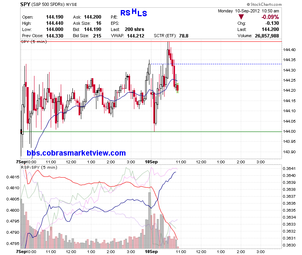The width and height of the screenshot is (302, 255).
Task: Click the Prev Close value 144.330
Action: [55, 36]
